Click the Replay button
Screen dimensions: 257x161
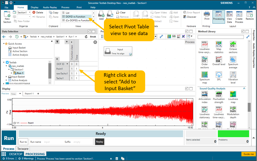[x=100, y=142]
